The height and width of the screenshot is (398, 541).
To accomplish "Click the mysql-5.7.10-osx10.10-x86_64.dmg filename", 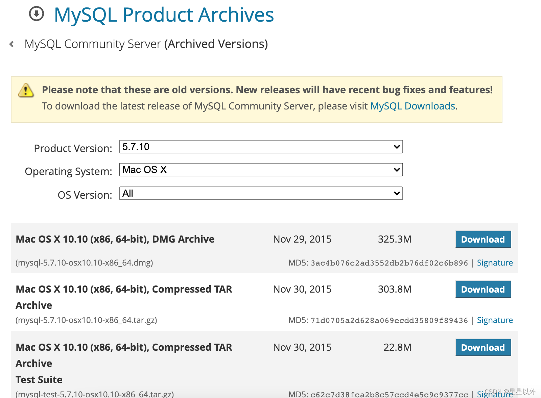I will click(84, 263).
